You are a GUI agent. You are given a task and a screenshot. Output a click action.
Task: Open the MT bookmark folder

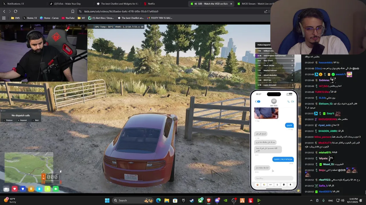(81, 18)
